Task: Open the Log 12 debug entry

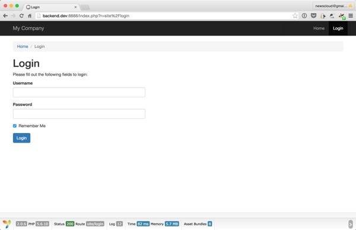Action: point(116,224)
